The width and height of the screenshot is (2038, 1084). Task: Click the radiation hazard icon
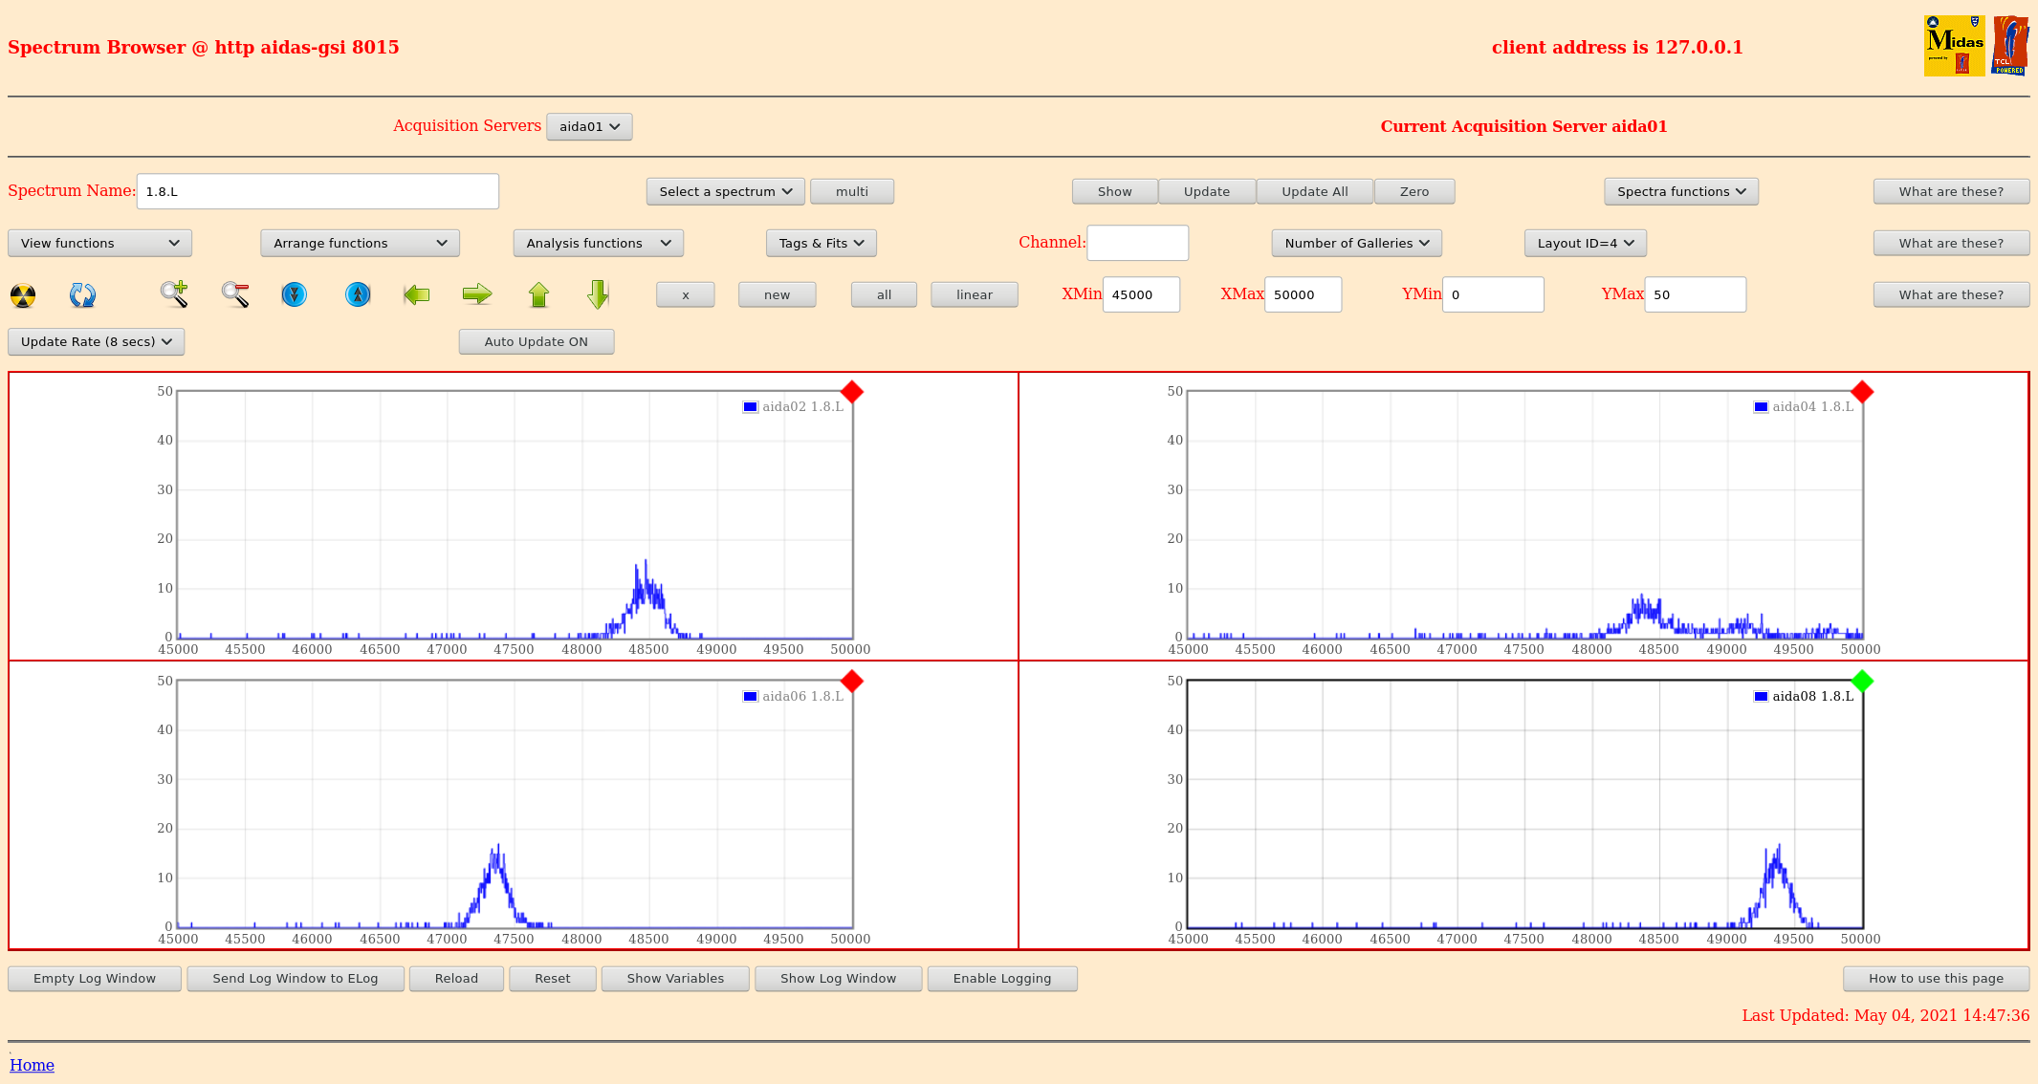23,295
